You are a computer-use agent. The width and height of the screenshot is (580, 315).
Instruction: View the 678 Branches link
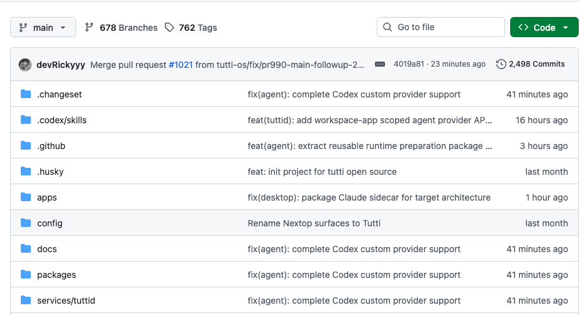click(x=128, y=28)
